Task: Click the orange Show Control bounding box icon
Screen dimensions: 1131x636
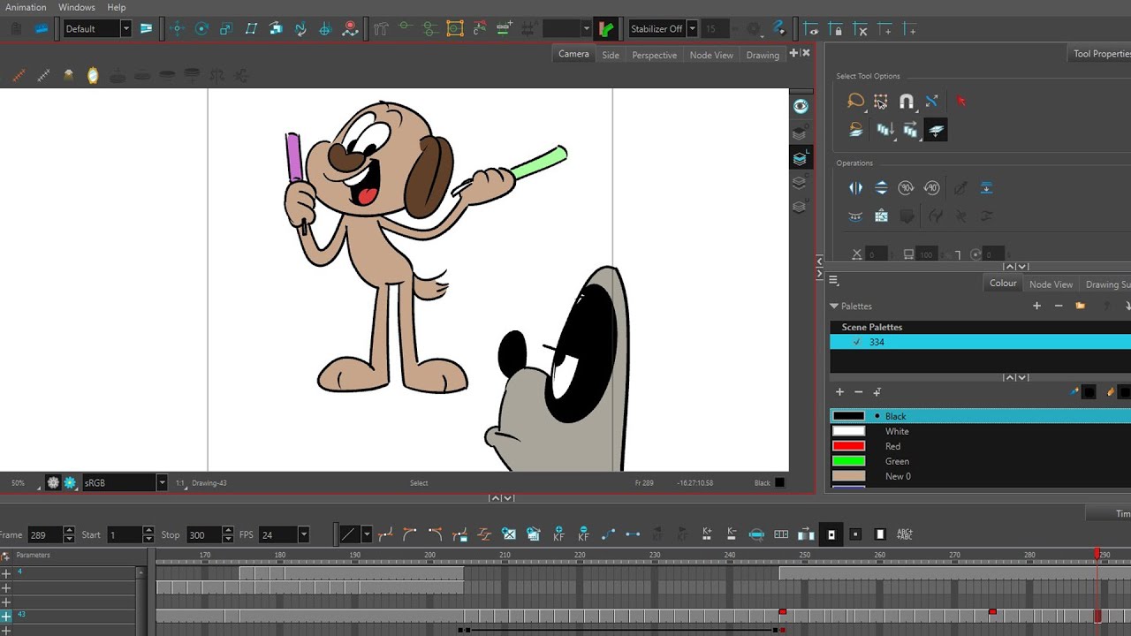Action: click(455, 28)
